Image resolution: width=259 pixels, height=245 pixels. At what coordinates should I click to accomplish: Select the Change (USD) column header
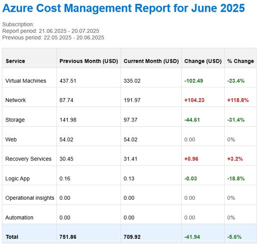click(203, 61)
